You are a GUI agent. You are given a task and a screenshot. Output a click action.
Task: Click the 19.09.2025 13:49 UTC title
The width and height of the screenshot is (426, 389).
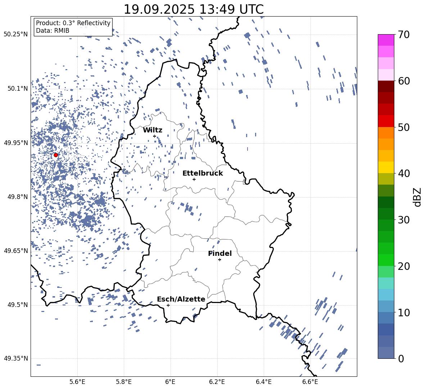coord(194,9)
